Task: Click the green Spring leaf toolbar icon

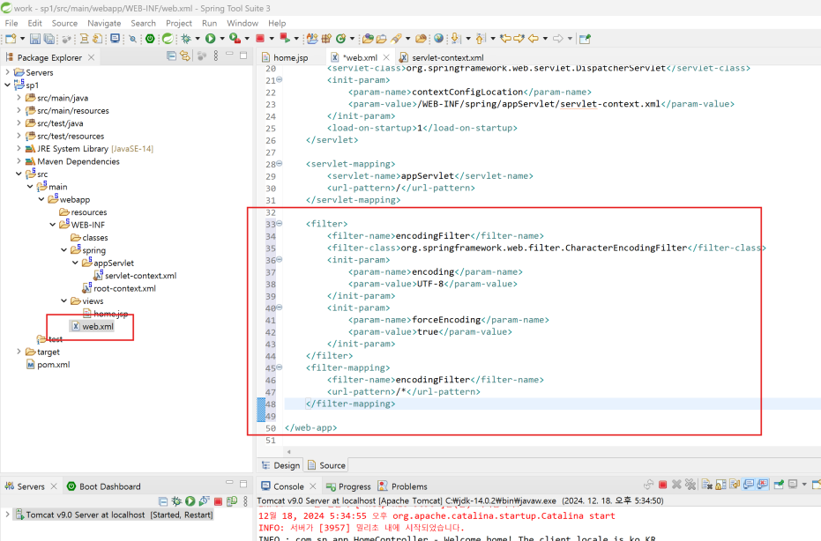Action: coord(168,39)
